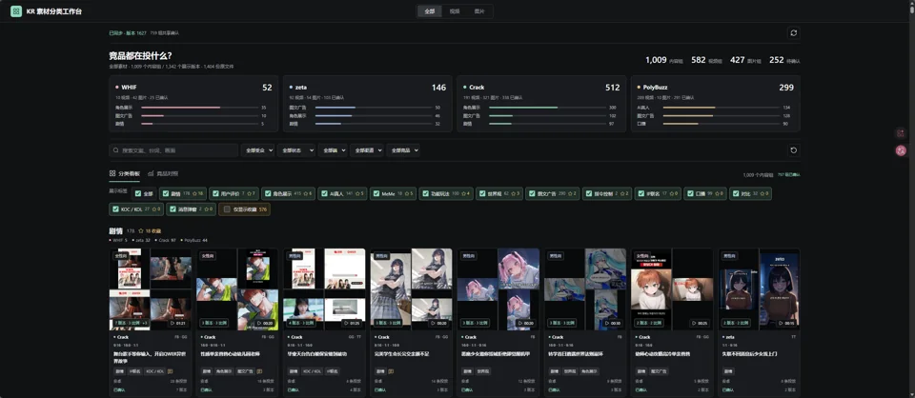Play the video with duration 01:21

178,323
